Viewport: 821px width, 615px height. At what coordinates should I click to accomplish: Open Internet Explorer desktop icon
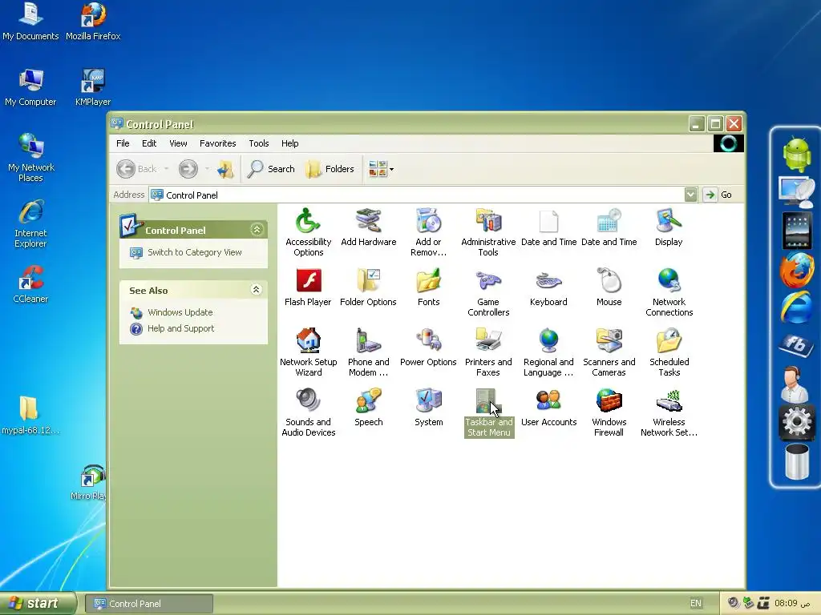click(x=30, y=223)
